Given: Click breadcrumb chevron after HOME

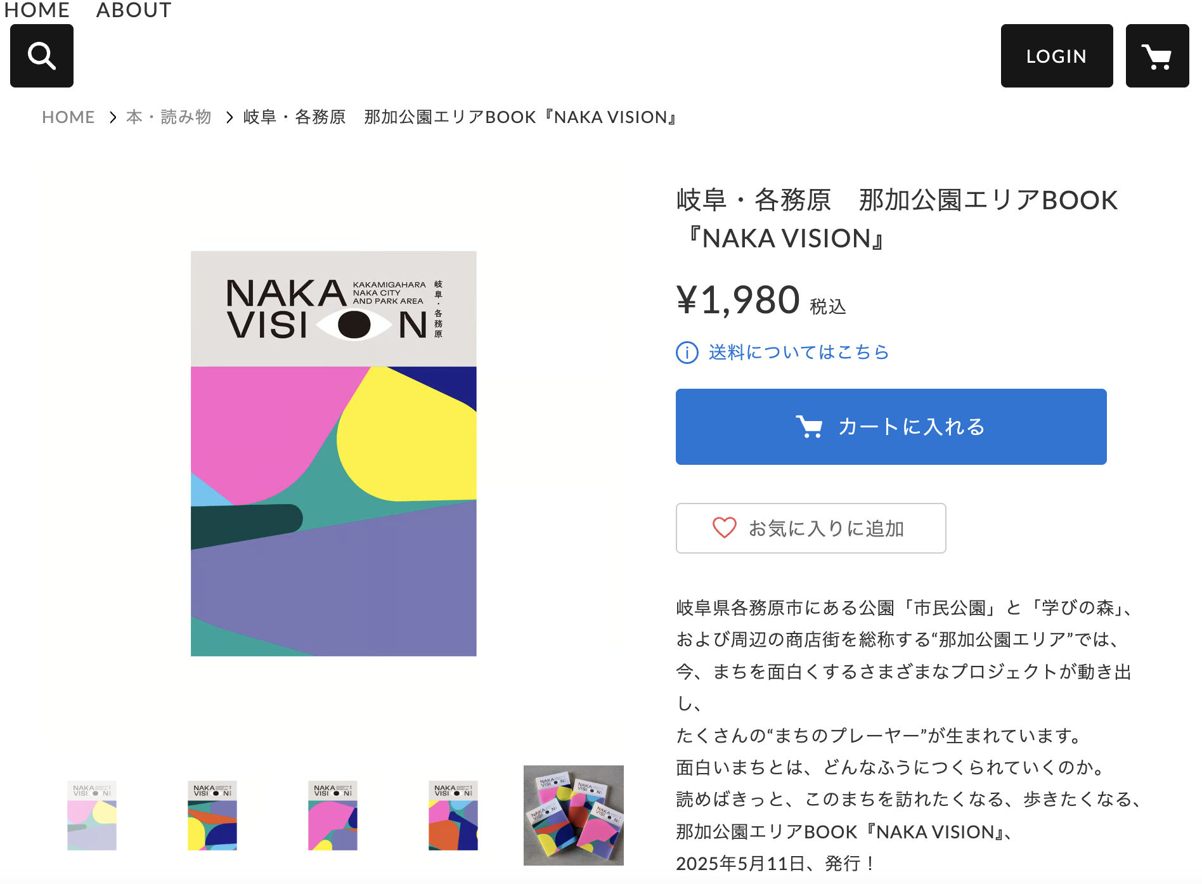Looking at the screenshot, I should pos(112,117).
